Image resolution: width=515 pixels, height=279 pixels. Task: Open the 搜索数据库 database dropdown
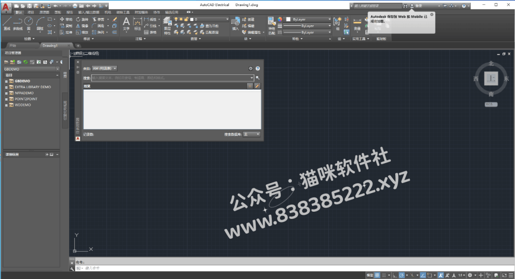[x=252, y=134]
